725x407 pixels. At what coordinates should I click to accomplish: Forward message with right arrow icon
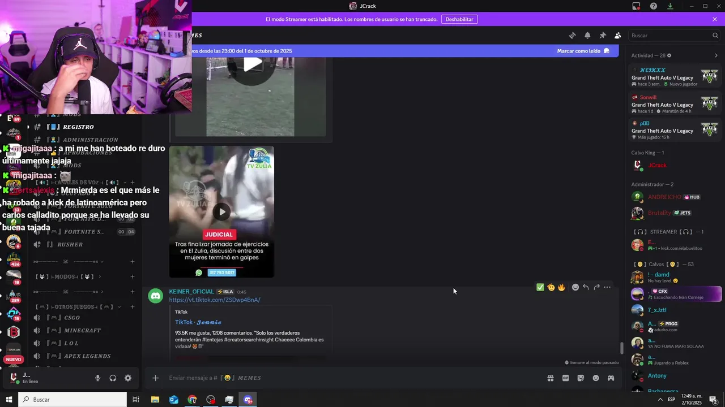(596, 287)
